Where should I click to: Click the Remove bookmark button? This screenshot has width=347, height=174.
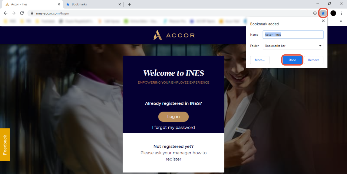click(x=314, y=60)
